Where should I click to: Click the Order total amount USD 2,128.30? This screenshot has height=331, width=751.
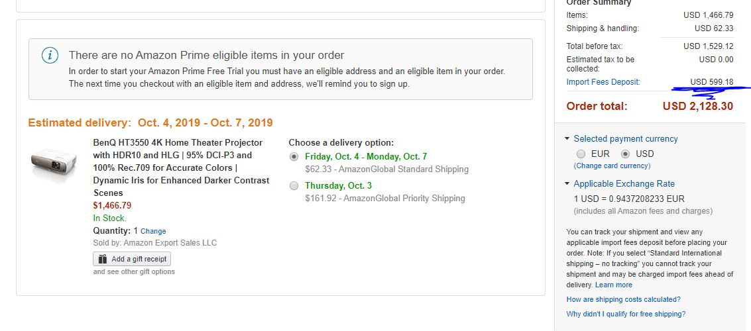pyautogui.click(x=697, y=106)
